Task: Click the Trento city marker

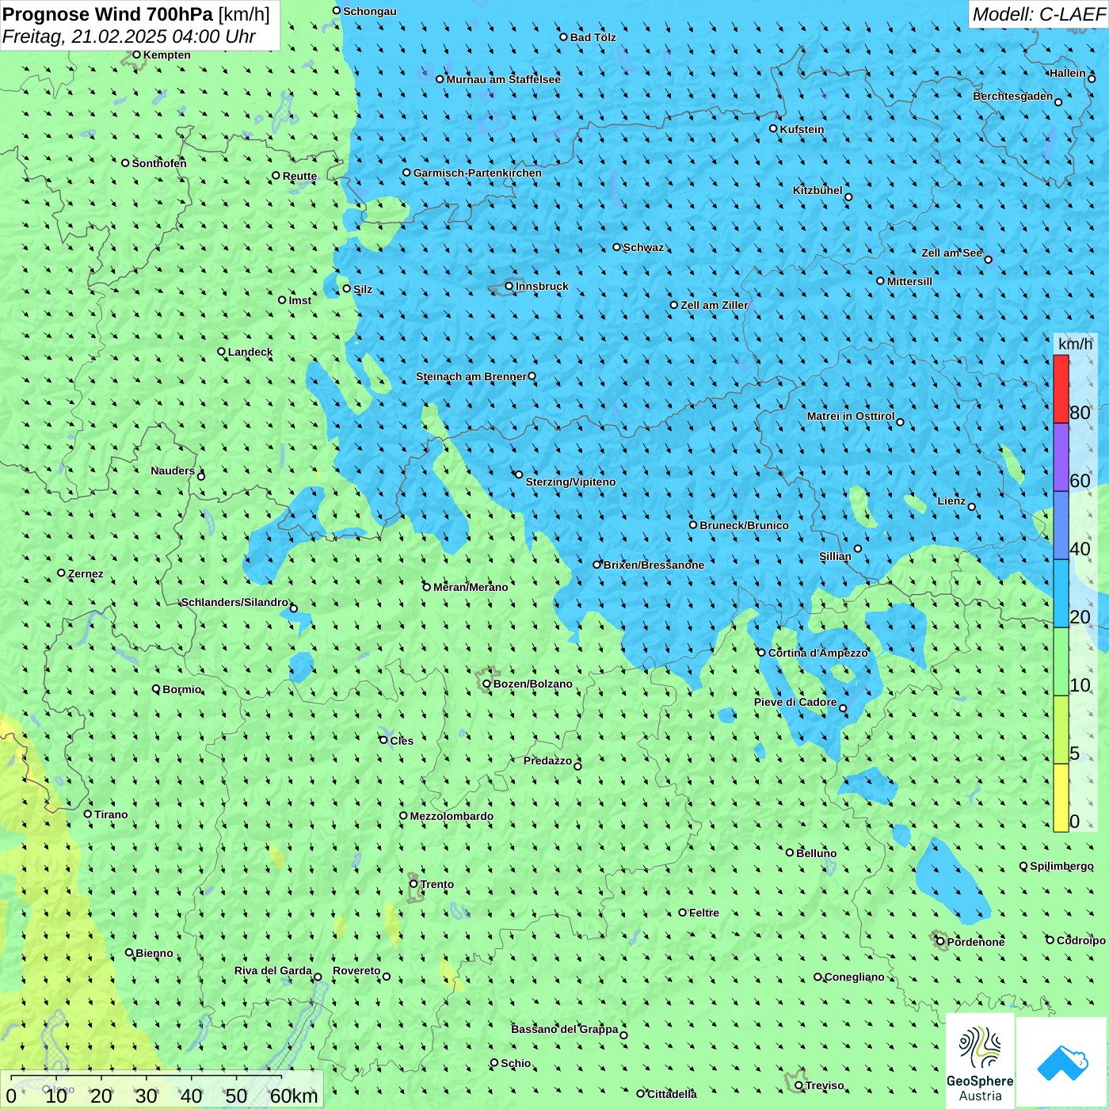Action: (x=413, y=884)
